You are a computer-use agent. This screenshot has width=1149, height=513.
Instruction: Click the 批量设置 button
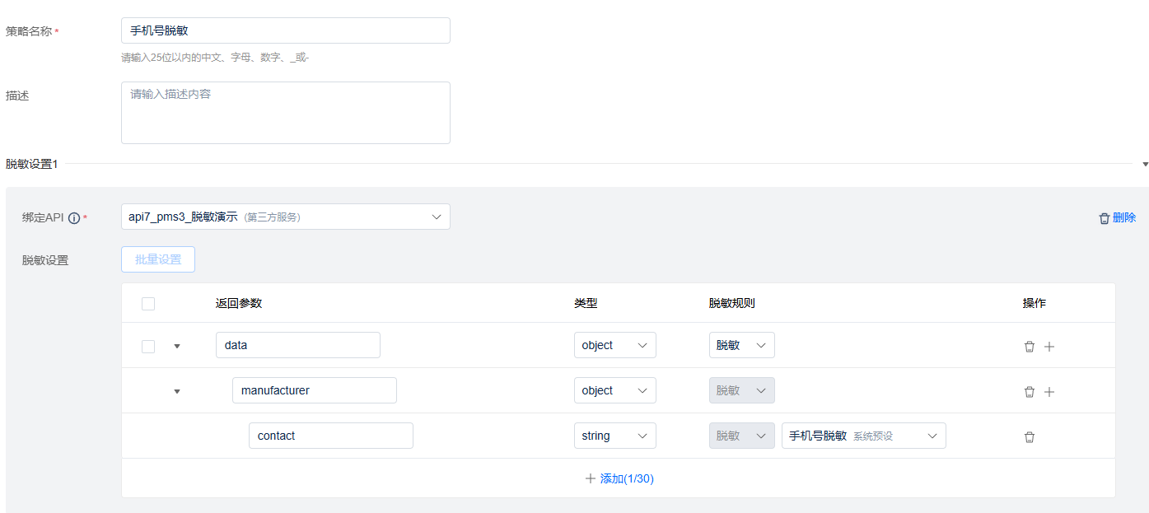coord(158,259)
